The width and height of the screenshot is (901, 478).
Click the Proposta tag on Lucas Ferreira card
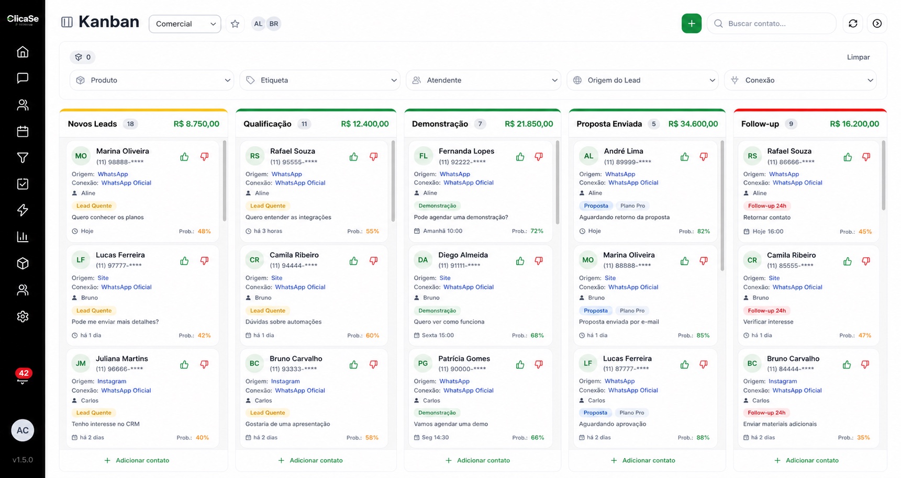pyautogui.click(x=595, y=413)
